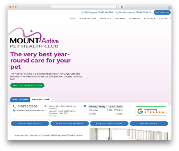Image resolution: width=179 pixels, height=151 pixels.
Task: Click the clinic interior photo
Action: tap(130, 134)
